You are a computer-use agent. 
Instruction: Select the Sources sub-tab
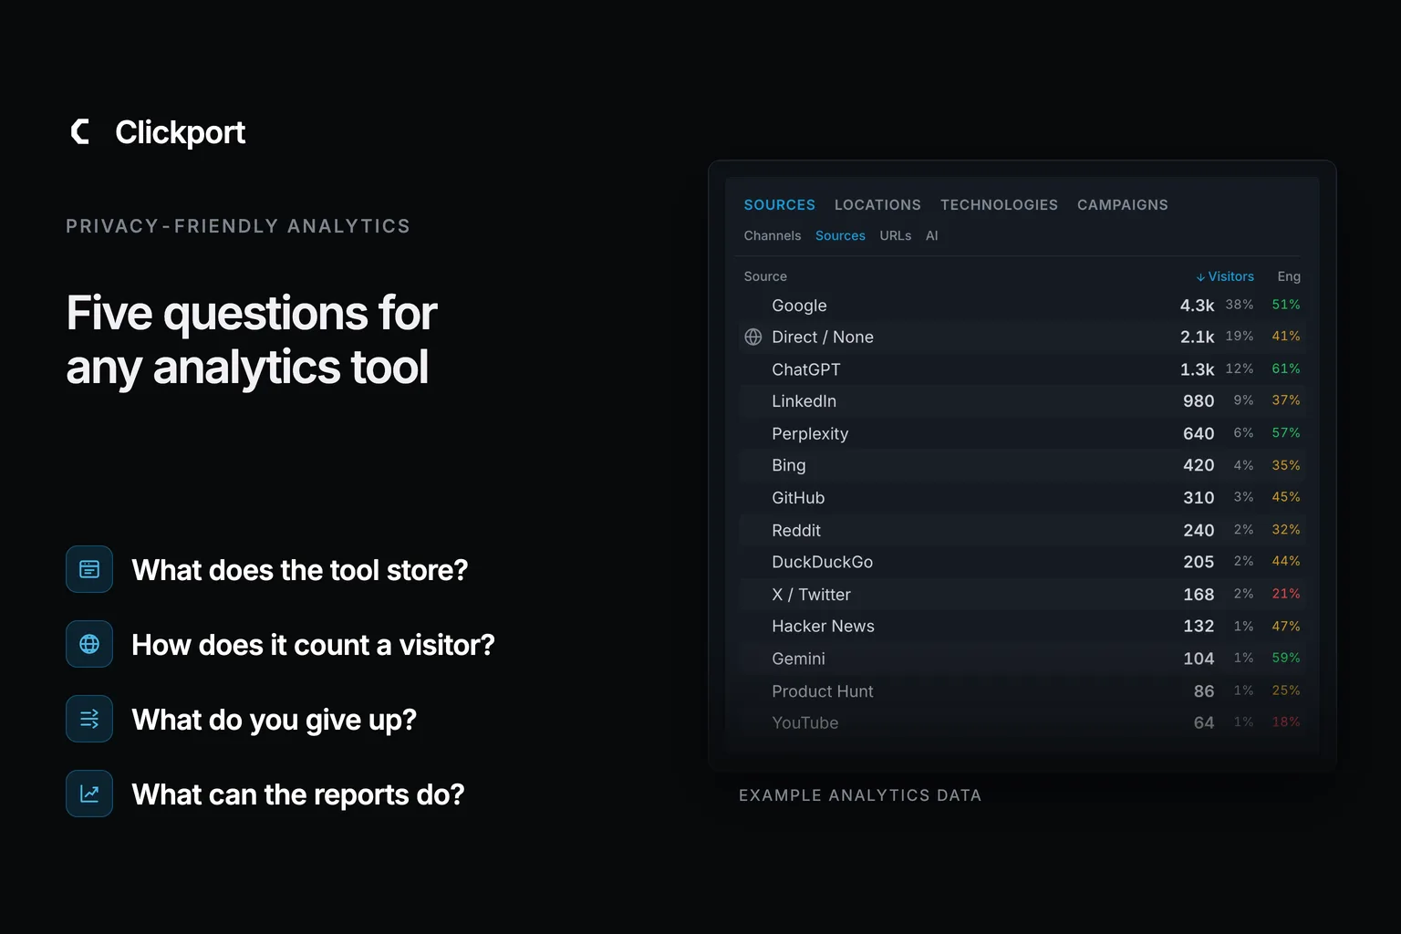pos(840,235)
